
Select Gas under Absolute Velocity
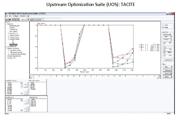(x=13, y=43)
